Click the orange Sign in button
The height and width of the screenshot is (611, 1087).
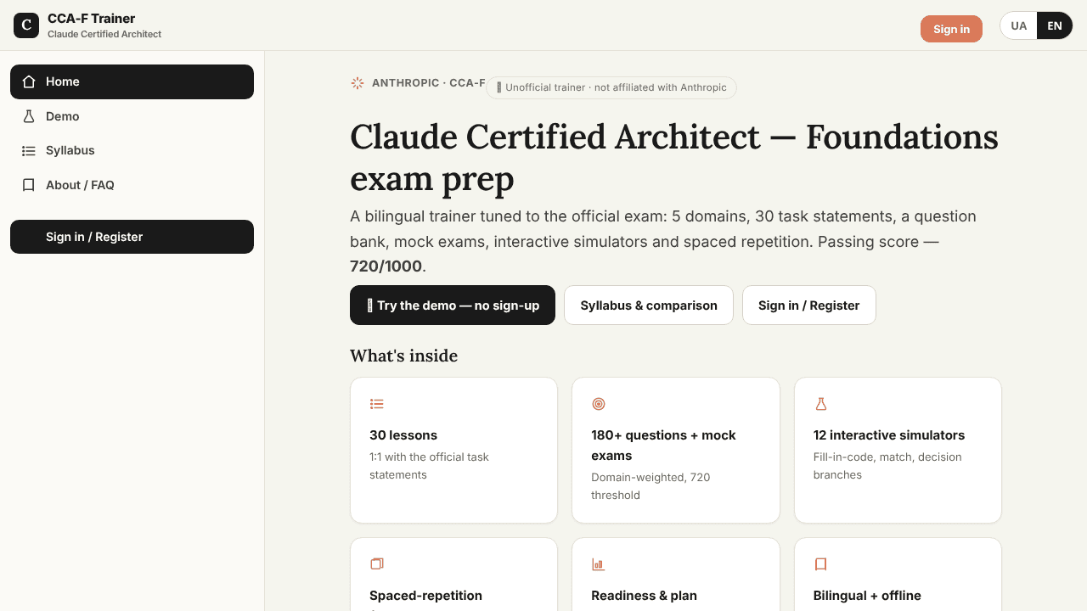point(951,29)
